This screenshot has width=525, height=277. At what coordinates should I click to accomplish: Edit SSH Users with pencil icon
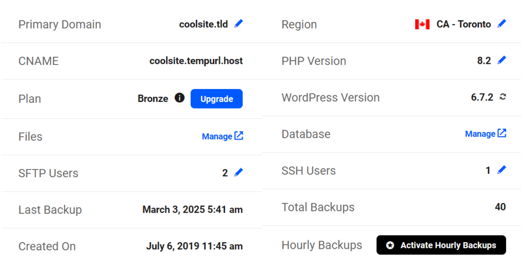coord(502,170)
